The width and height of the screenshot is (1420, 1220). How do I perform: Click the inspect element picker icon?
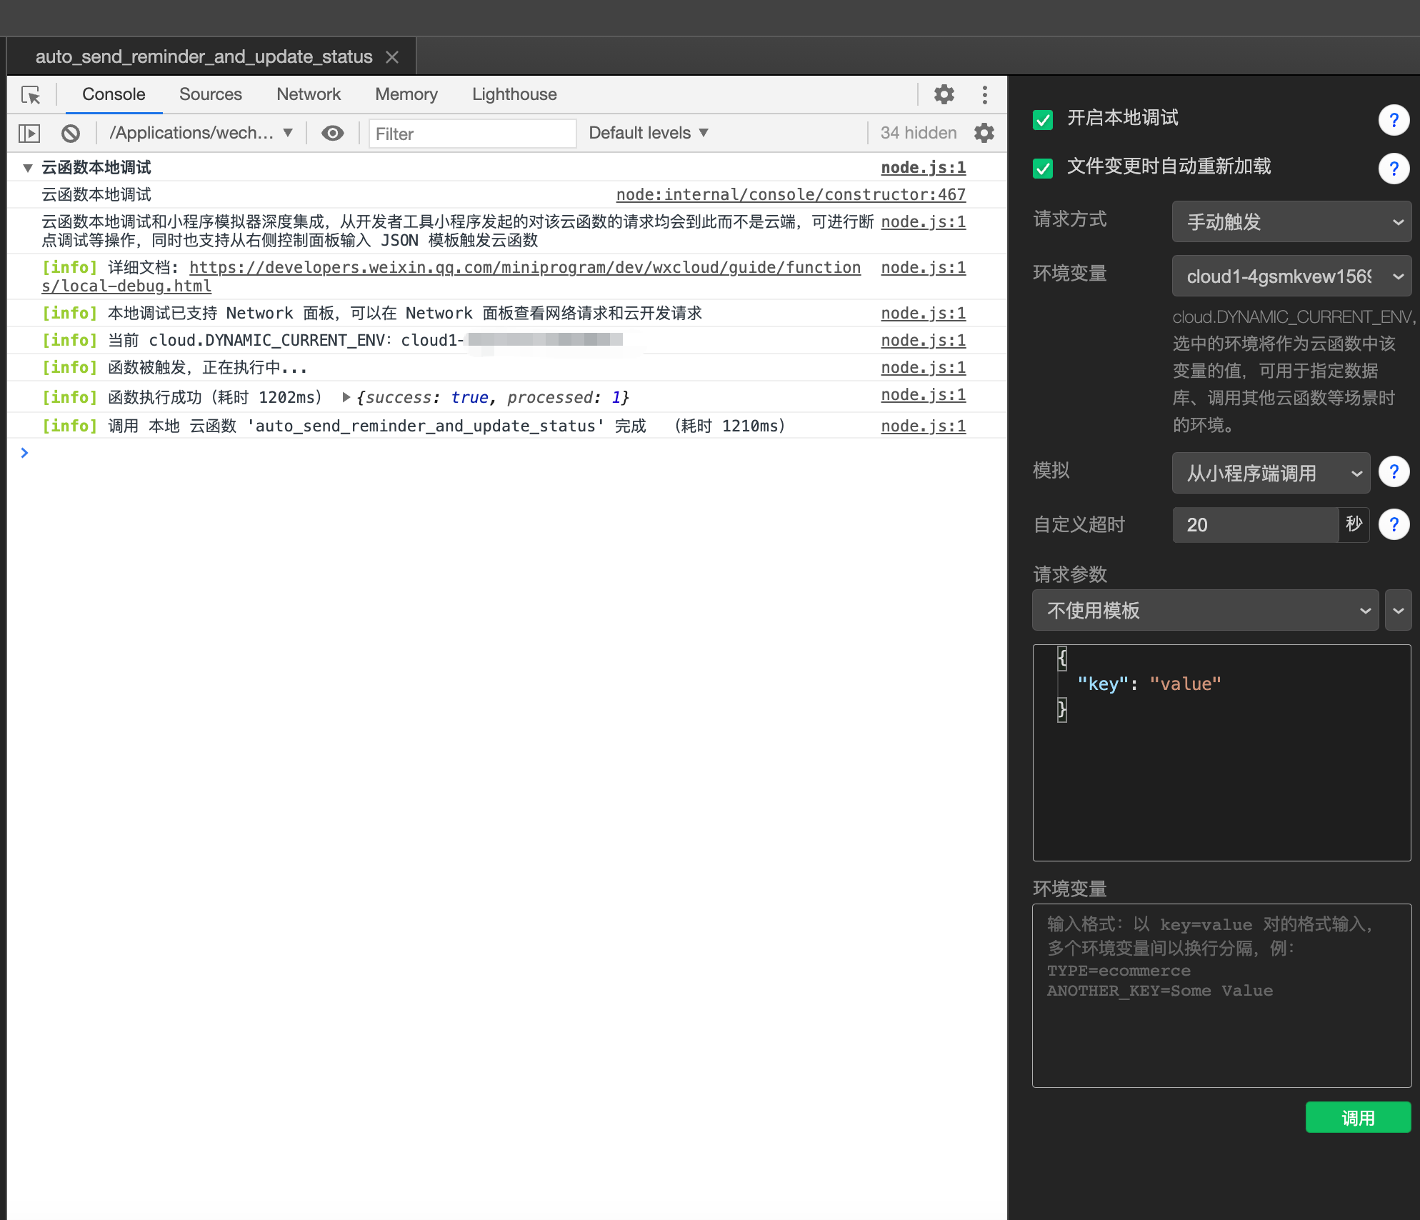tap(31, 95)
